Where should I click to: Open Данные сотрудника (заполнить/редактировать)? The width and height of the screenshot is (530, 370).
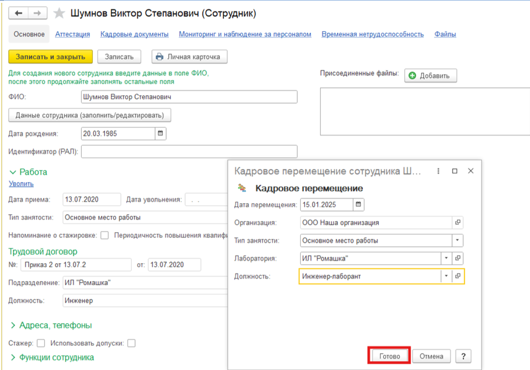pos(89,116)
